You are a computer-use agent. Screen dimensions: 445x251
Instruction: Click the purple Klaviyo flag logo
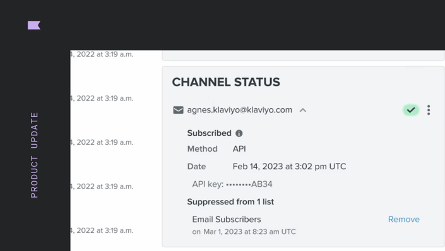click(x=34, y=25)
